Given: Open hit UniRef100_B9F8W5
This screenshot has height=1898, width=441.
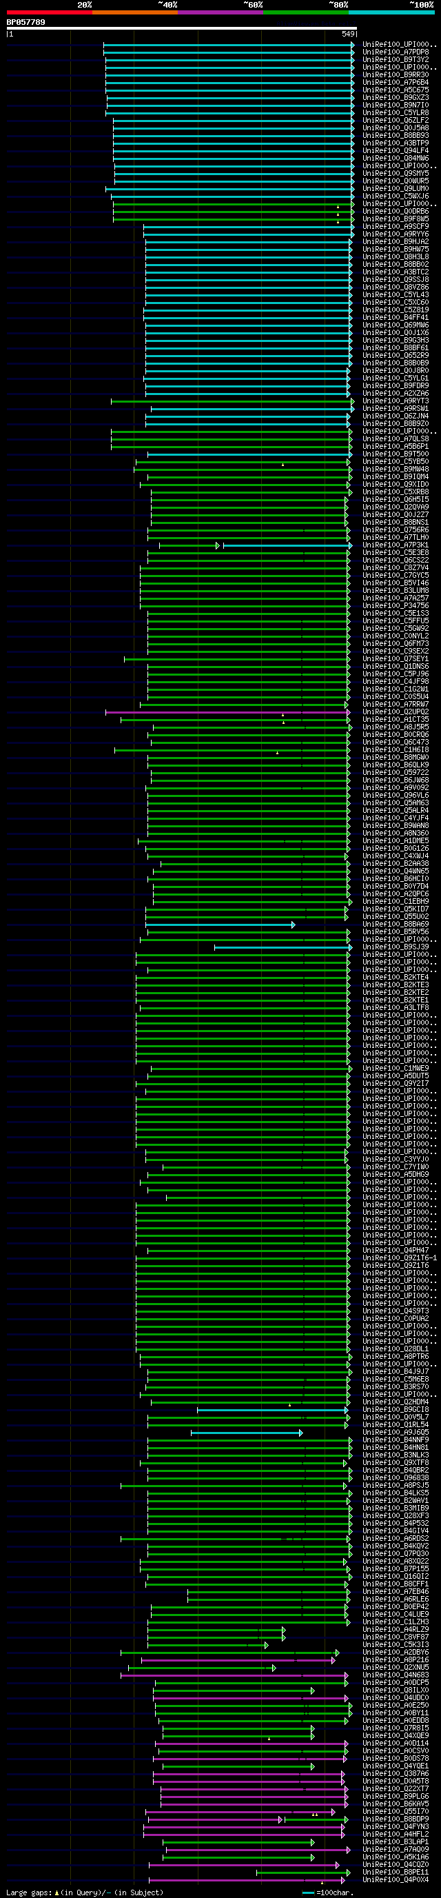Looking at the screenshot, I should coord(396,219).
